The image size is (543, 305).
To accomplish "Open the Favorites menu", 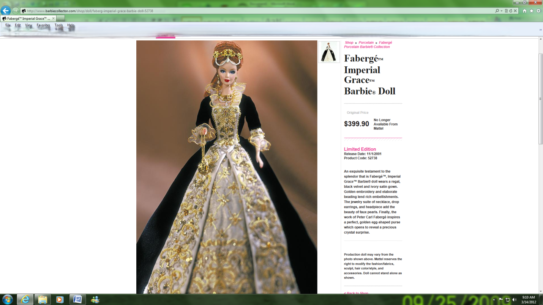I will (43, 25).
